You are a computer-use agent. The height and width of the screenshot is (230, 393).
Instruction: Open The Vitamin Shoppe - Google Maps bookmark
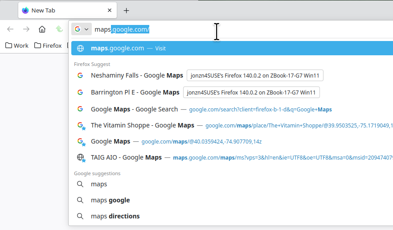tap(232, 125)
